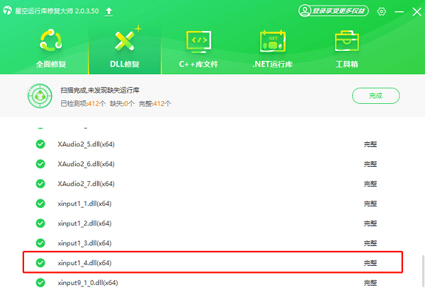Click the 完整 status for xinput1_1.dll

tap(370, 204)
